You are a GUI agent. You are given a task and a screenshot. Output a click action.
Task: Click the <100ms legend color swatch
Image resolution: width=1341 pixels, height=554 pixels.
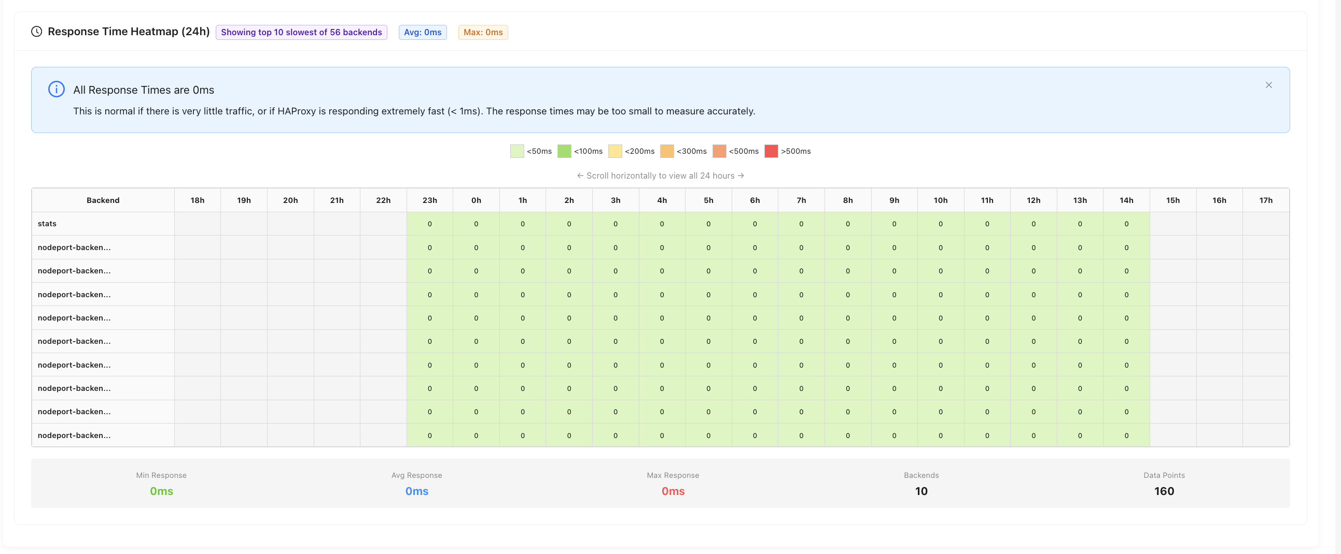click(564, 151)
